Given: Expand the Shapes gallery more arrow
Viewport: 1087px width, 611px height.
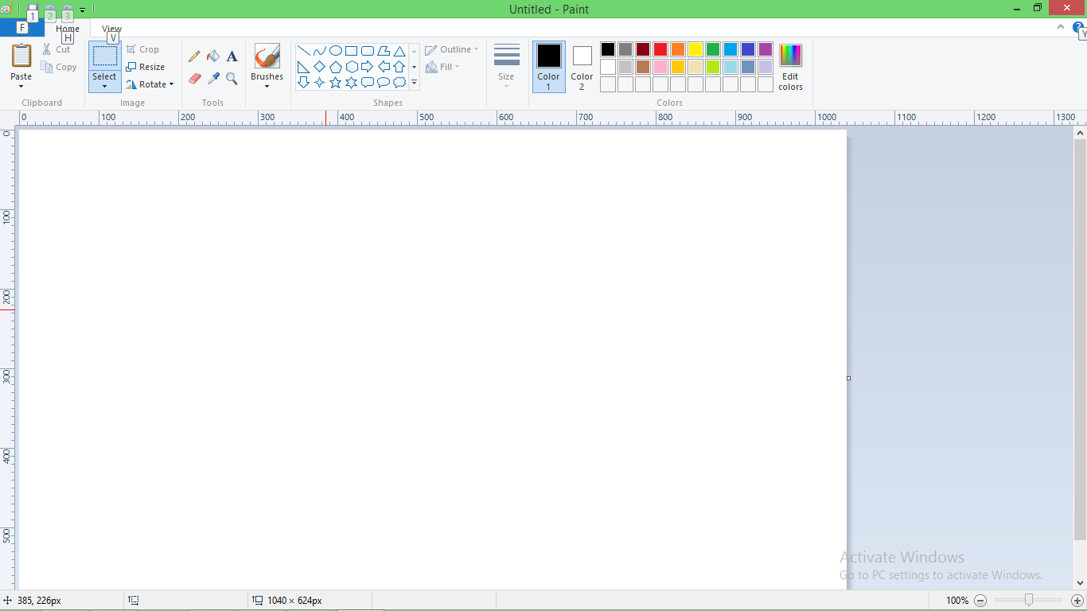Looking at the screenshot, I should [x=414, y=83].
